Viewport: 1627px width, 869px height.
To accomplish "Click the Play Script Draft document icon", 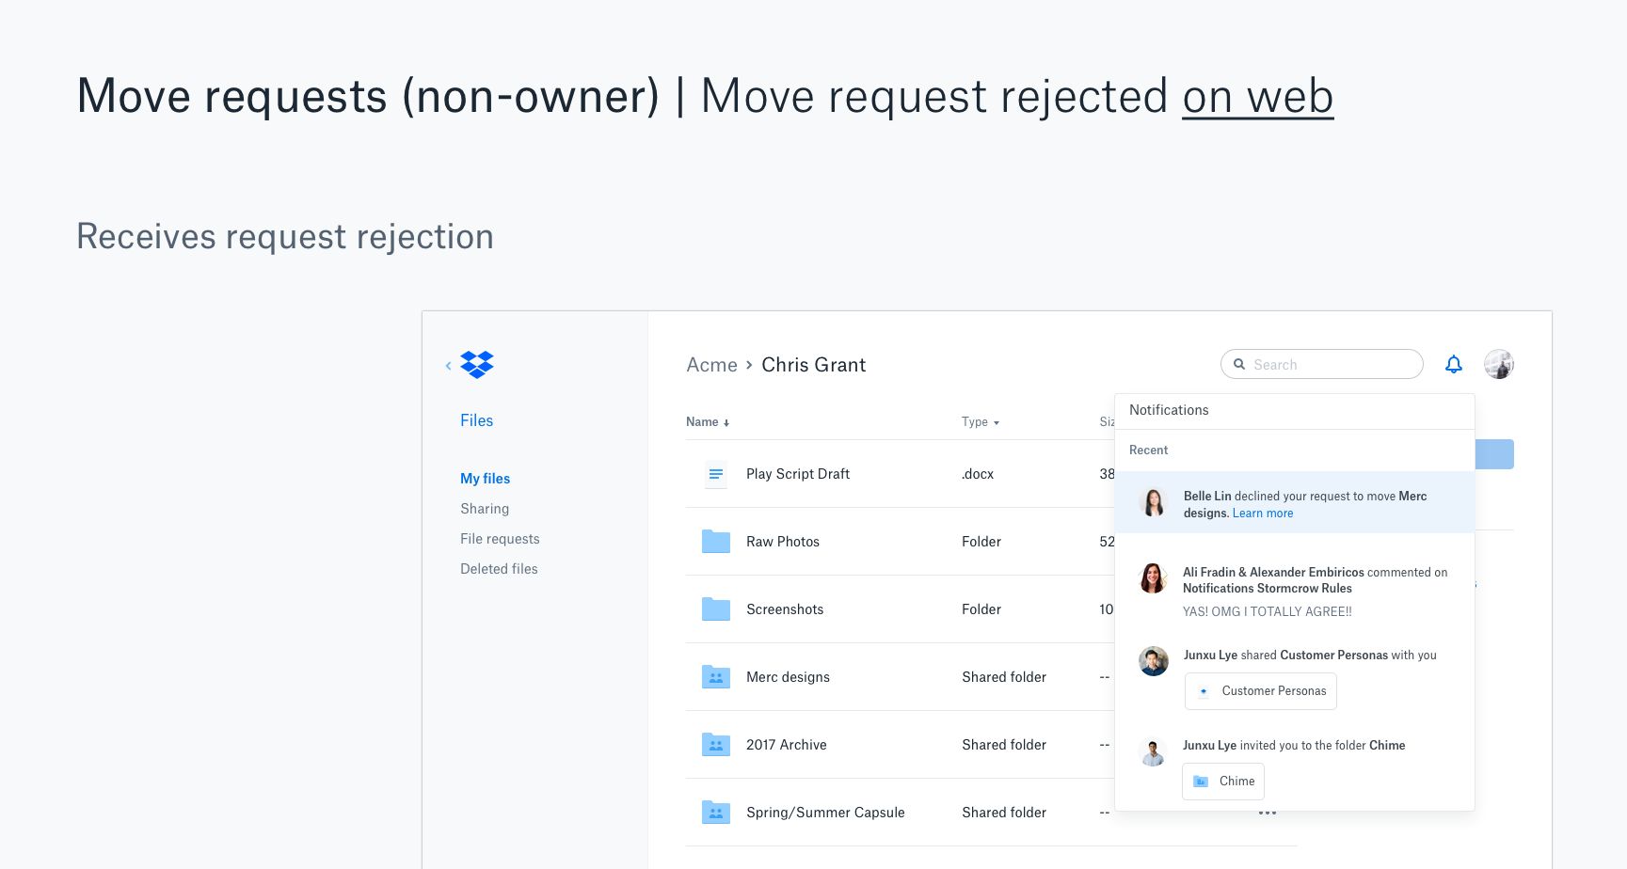I will (x=716, y=474).
